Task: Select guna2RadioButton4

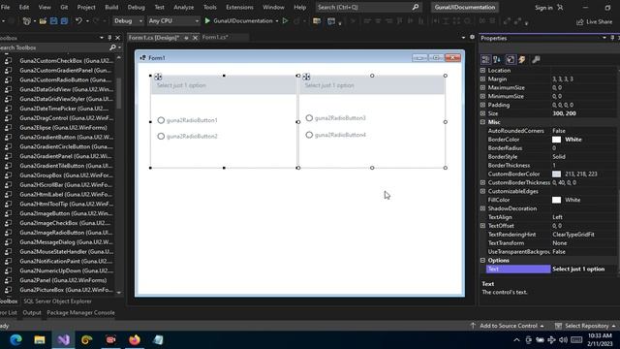Action: point(336,135)
